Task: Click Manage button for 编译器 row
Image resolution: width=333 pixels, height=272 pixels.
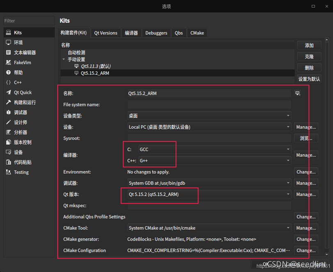Action: [306, 155]
